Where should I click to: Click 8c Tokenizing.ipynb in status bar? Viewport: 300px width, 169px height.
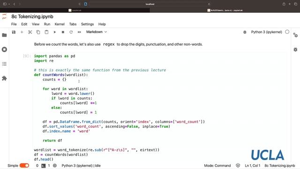coord(280,166)
